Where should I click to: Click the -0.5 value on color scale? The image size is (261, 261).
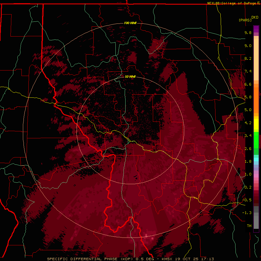[247, 200]
